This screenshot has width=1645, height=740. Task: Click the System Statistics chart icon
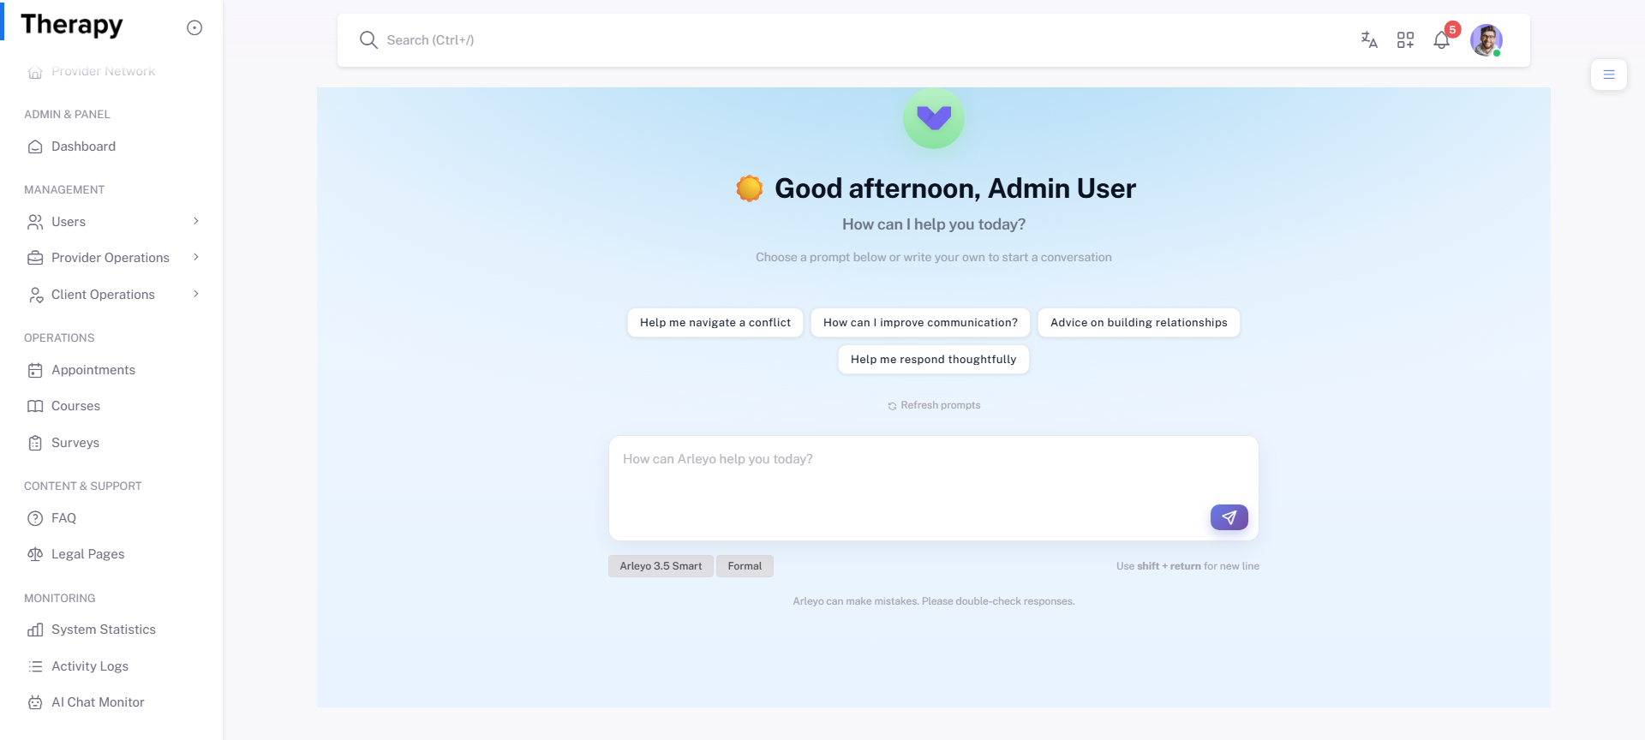tap(35, 630)
